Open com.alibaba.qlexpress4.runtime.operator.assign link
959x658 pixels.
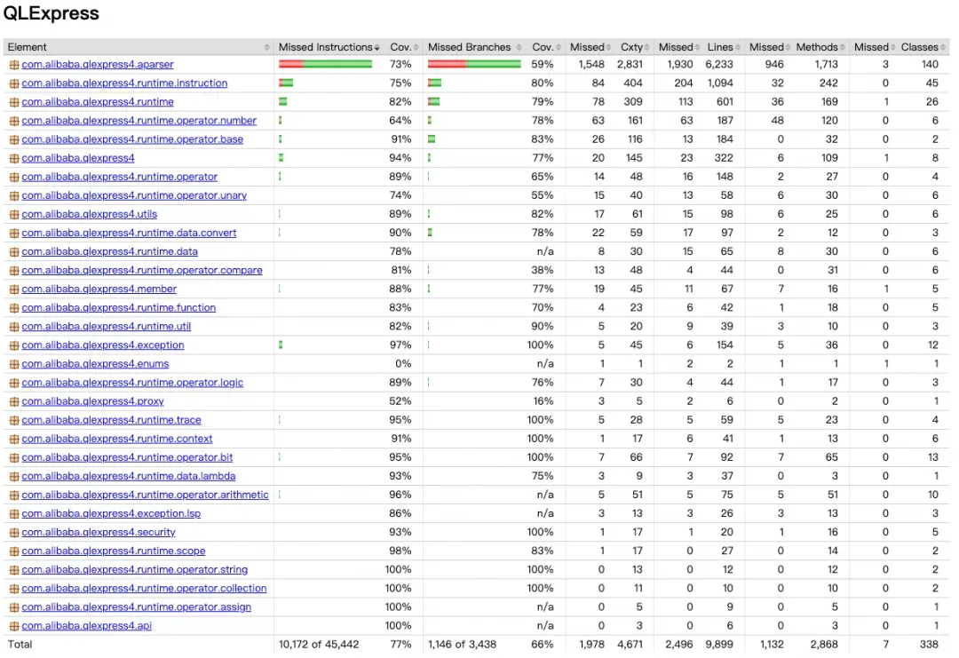[x=137, y=607]
